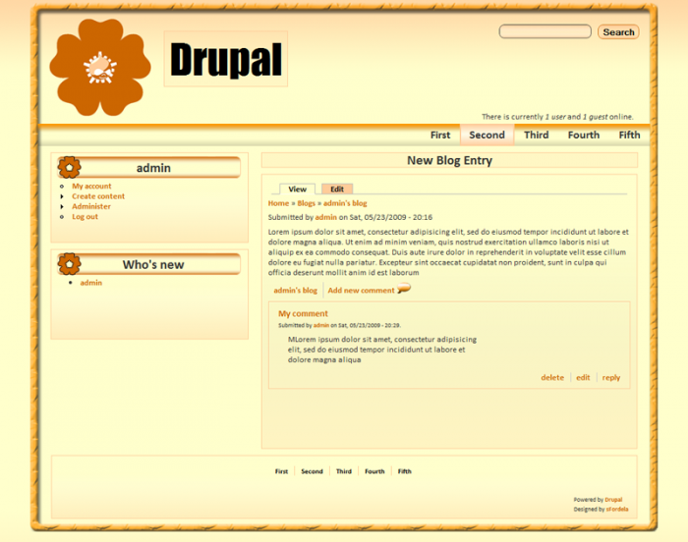The image size is (688, 542).
Task: Delete the comment via delete link
Action: pos(552,377)
